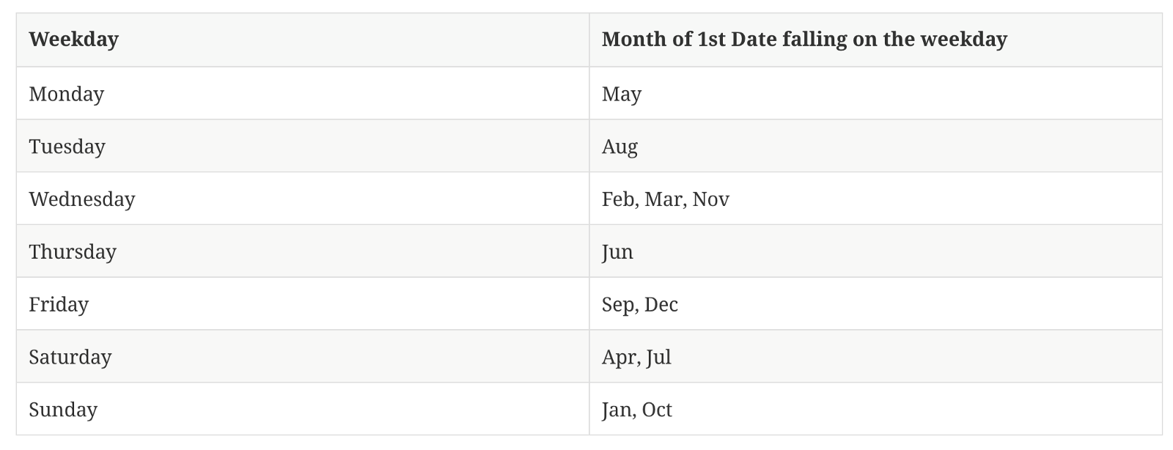
Task: Click the Weekday column header
Action: tap(73, 40)
